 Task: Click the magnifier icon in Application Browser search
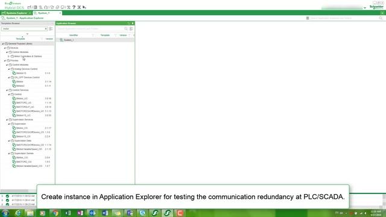click(126, 29)
